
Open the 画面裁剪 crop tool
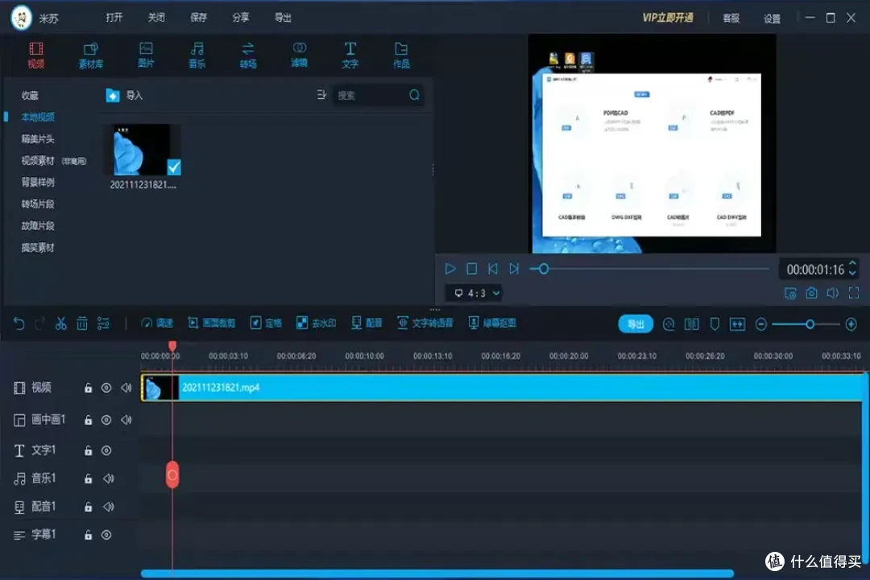tap(211, 323)
